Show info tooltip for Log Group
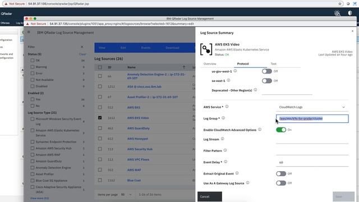 tap(223, 118)
